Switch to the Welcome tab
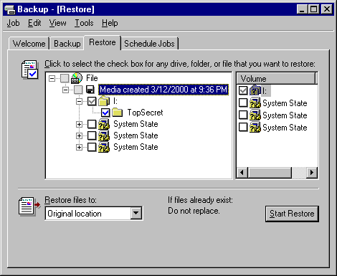This screenshot has height=276, width=337. [x=29, y=44]
